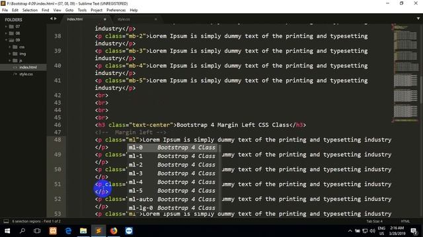This screenshot has width=423, height=237.
Task: Open the blue TeamViewer taskbar icon
Action: [129, 231]
